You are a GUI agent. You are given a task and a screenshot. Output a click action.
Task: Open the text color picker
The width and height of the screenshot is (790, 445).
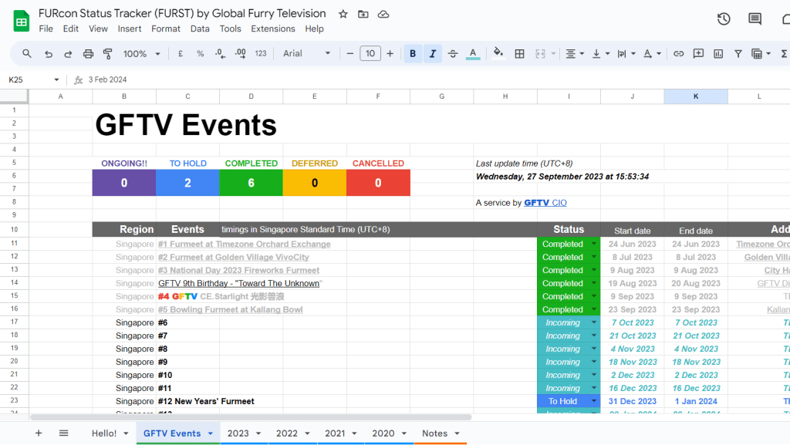(x=473, y=54)
